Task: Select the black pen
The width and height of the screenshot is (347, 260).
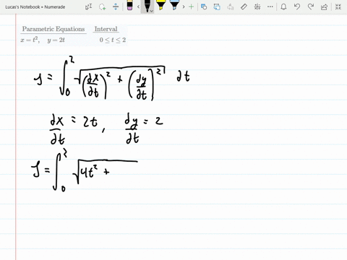Action: [x=147, y=6]
